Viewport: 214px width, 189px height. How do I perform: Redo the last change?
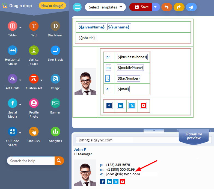(179, 7)
